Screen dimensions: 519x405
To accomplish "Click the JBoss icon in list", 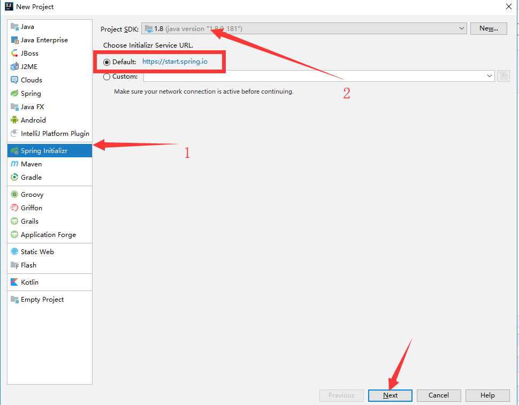I will click(14, 54).
